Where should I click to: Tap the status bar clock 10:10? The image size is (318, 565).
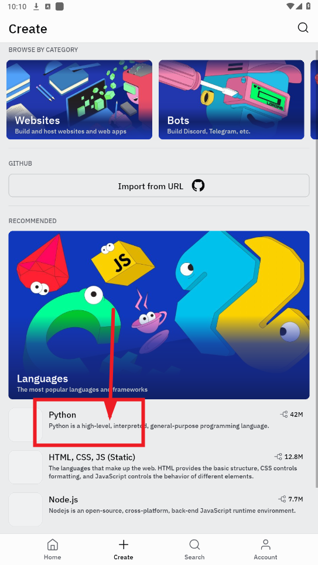(x=17, y=6)
